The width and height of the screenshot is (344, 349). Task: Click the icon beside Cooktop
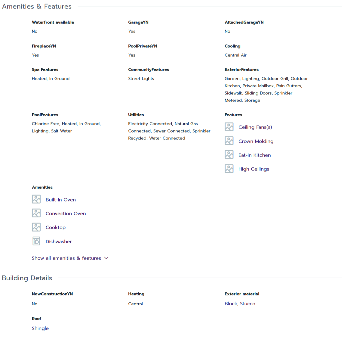(36, 227)
